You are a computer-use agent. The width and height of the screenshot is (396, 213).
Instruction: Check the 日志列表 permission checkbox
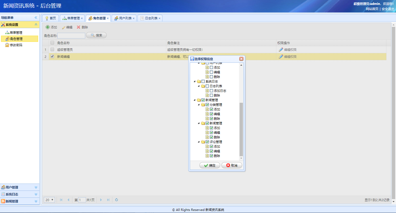coord(207,86)
